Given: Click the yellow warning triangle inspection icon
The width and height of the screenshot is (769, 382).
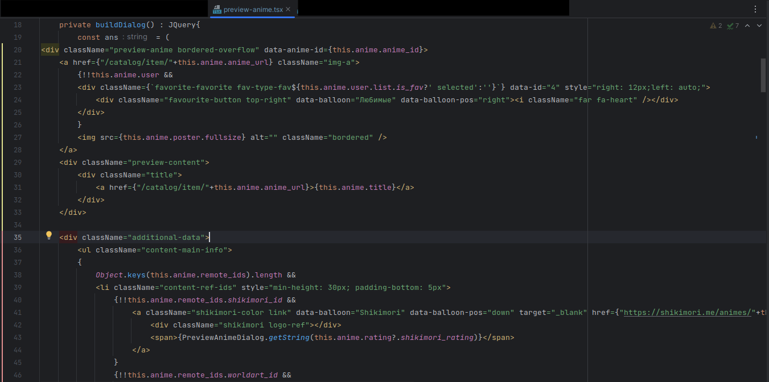Looking at the screenshot, I should point(713,26).
